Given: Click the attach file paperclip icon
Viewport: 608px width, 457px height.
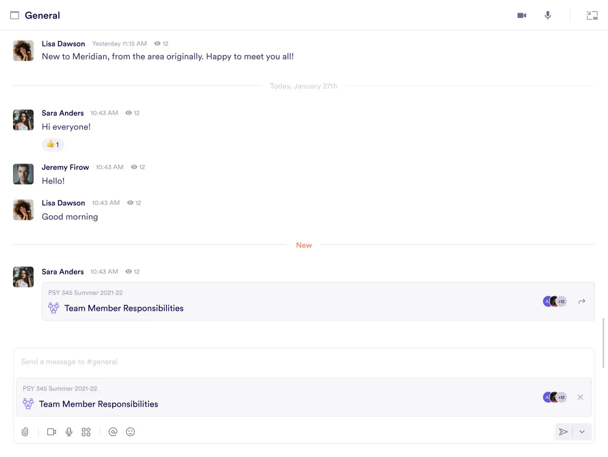Looking at the screenshot, I should pos(25,432).
